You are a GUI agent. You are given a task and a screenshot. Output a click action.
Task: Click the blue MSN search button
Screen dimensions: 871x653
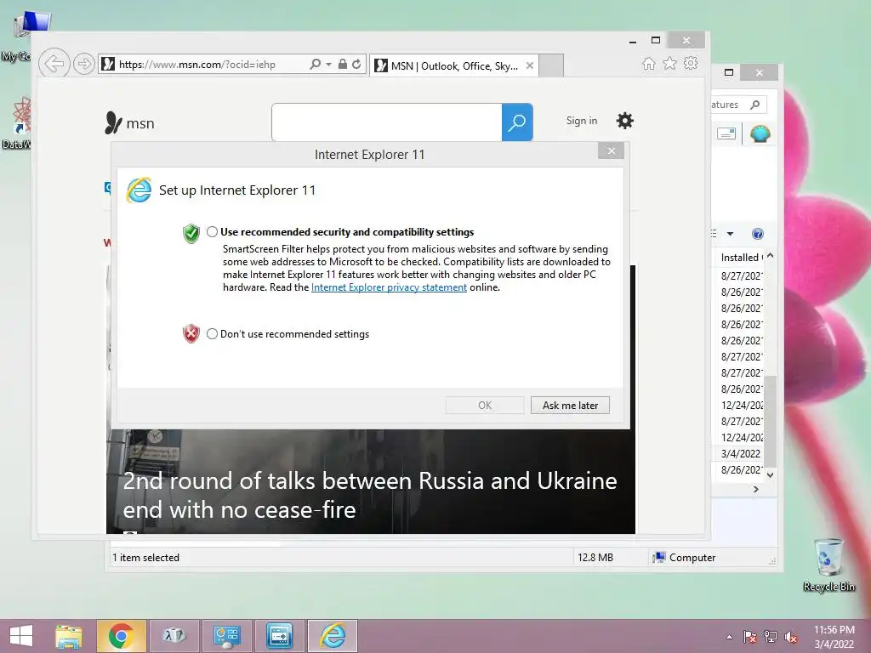[x=517, y=122]
